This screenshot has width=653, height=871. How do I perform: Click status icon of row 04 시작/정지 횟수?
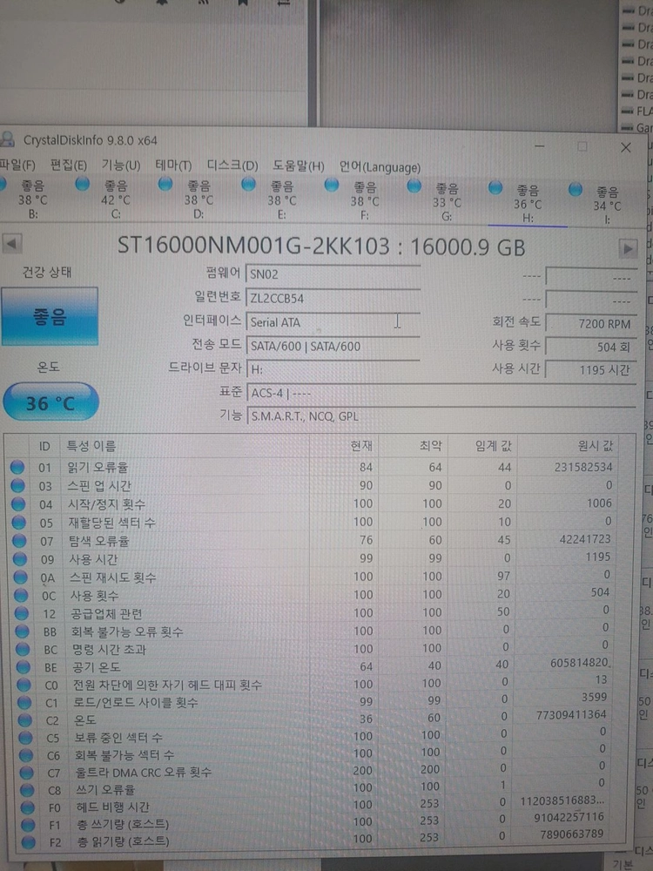(x=18, y=503)
